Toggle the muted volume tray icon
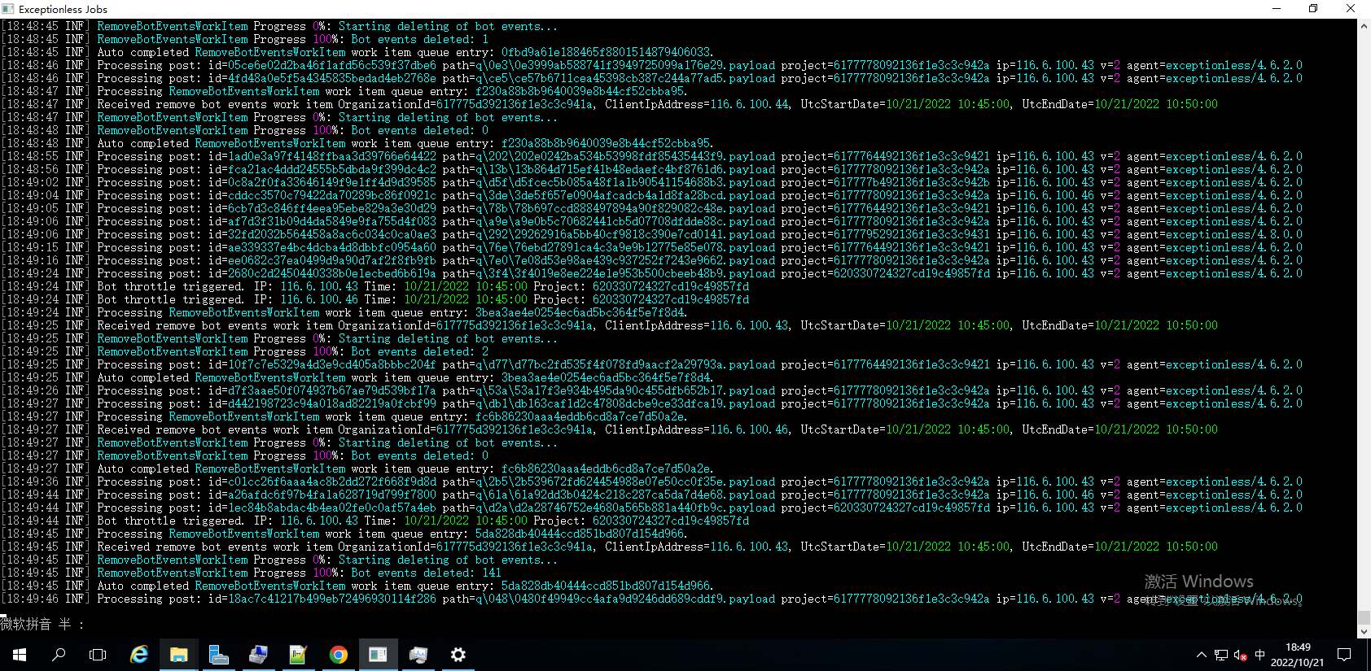The width and height of the screenshot is (1371, 671). point(1241,655)
